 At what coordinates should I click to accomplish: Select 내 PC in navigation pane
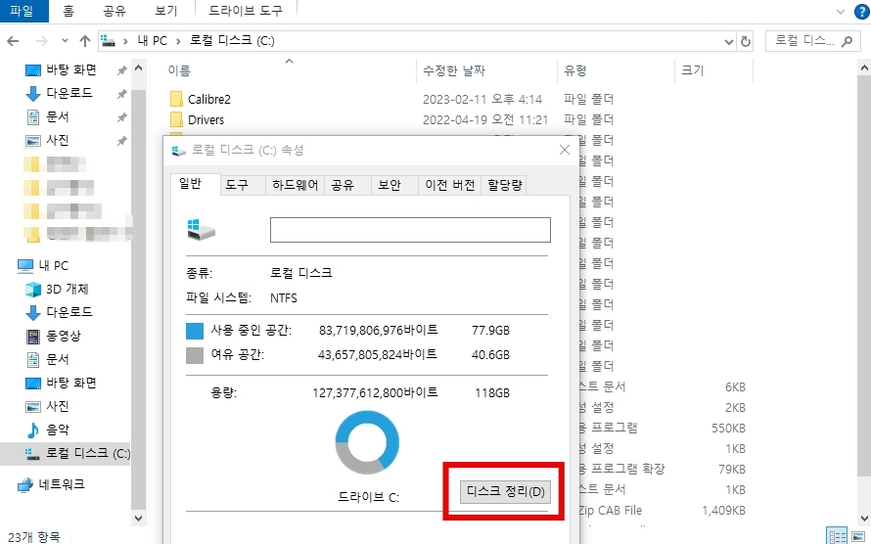coord(53,266)
